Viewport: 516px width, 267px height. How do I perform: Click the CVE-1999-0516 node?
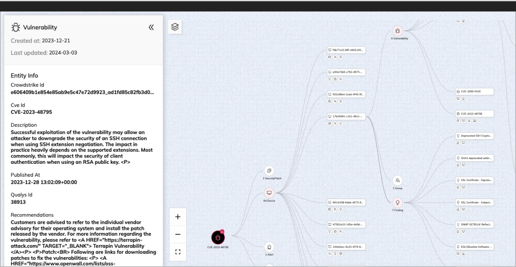coord(474,91)
